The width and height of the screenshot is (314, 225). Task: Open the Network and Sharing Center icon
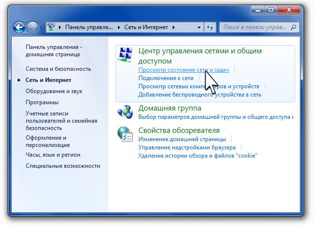126,56
